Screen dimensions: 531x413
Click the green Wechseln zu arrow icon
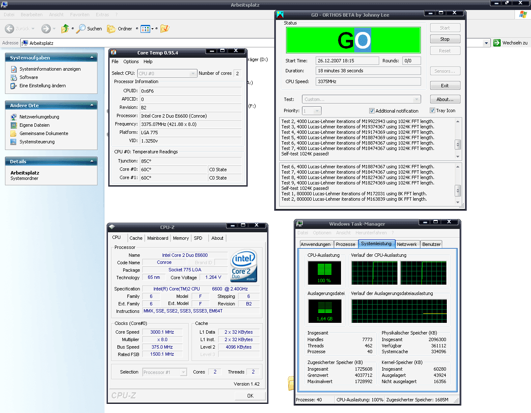(x=497, y=43)
